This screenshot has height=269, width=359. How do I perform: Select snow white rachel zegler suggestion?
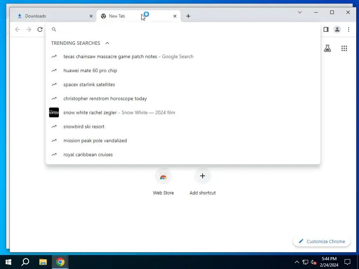pyautogui.click(x=183, y=112)
